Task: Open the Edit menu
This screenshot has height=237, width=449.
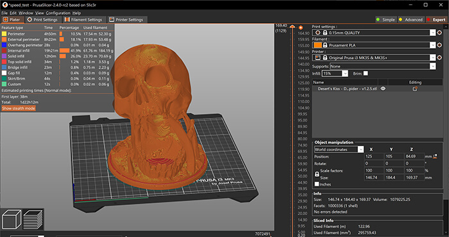Action: pyautogui.click(x=13, y=13)
